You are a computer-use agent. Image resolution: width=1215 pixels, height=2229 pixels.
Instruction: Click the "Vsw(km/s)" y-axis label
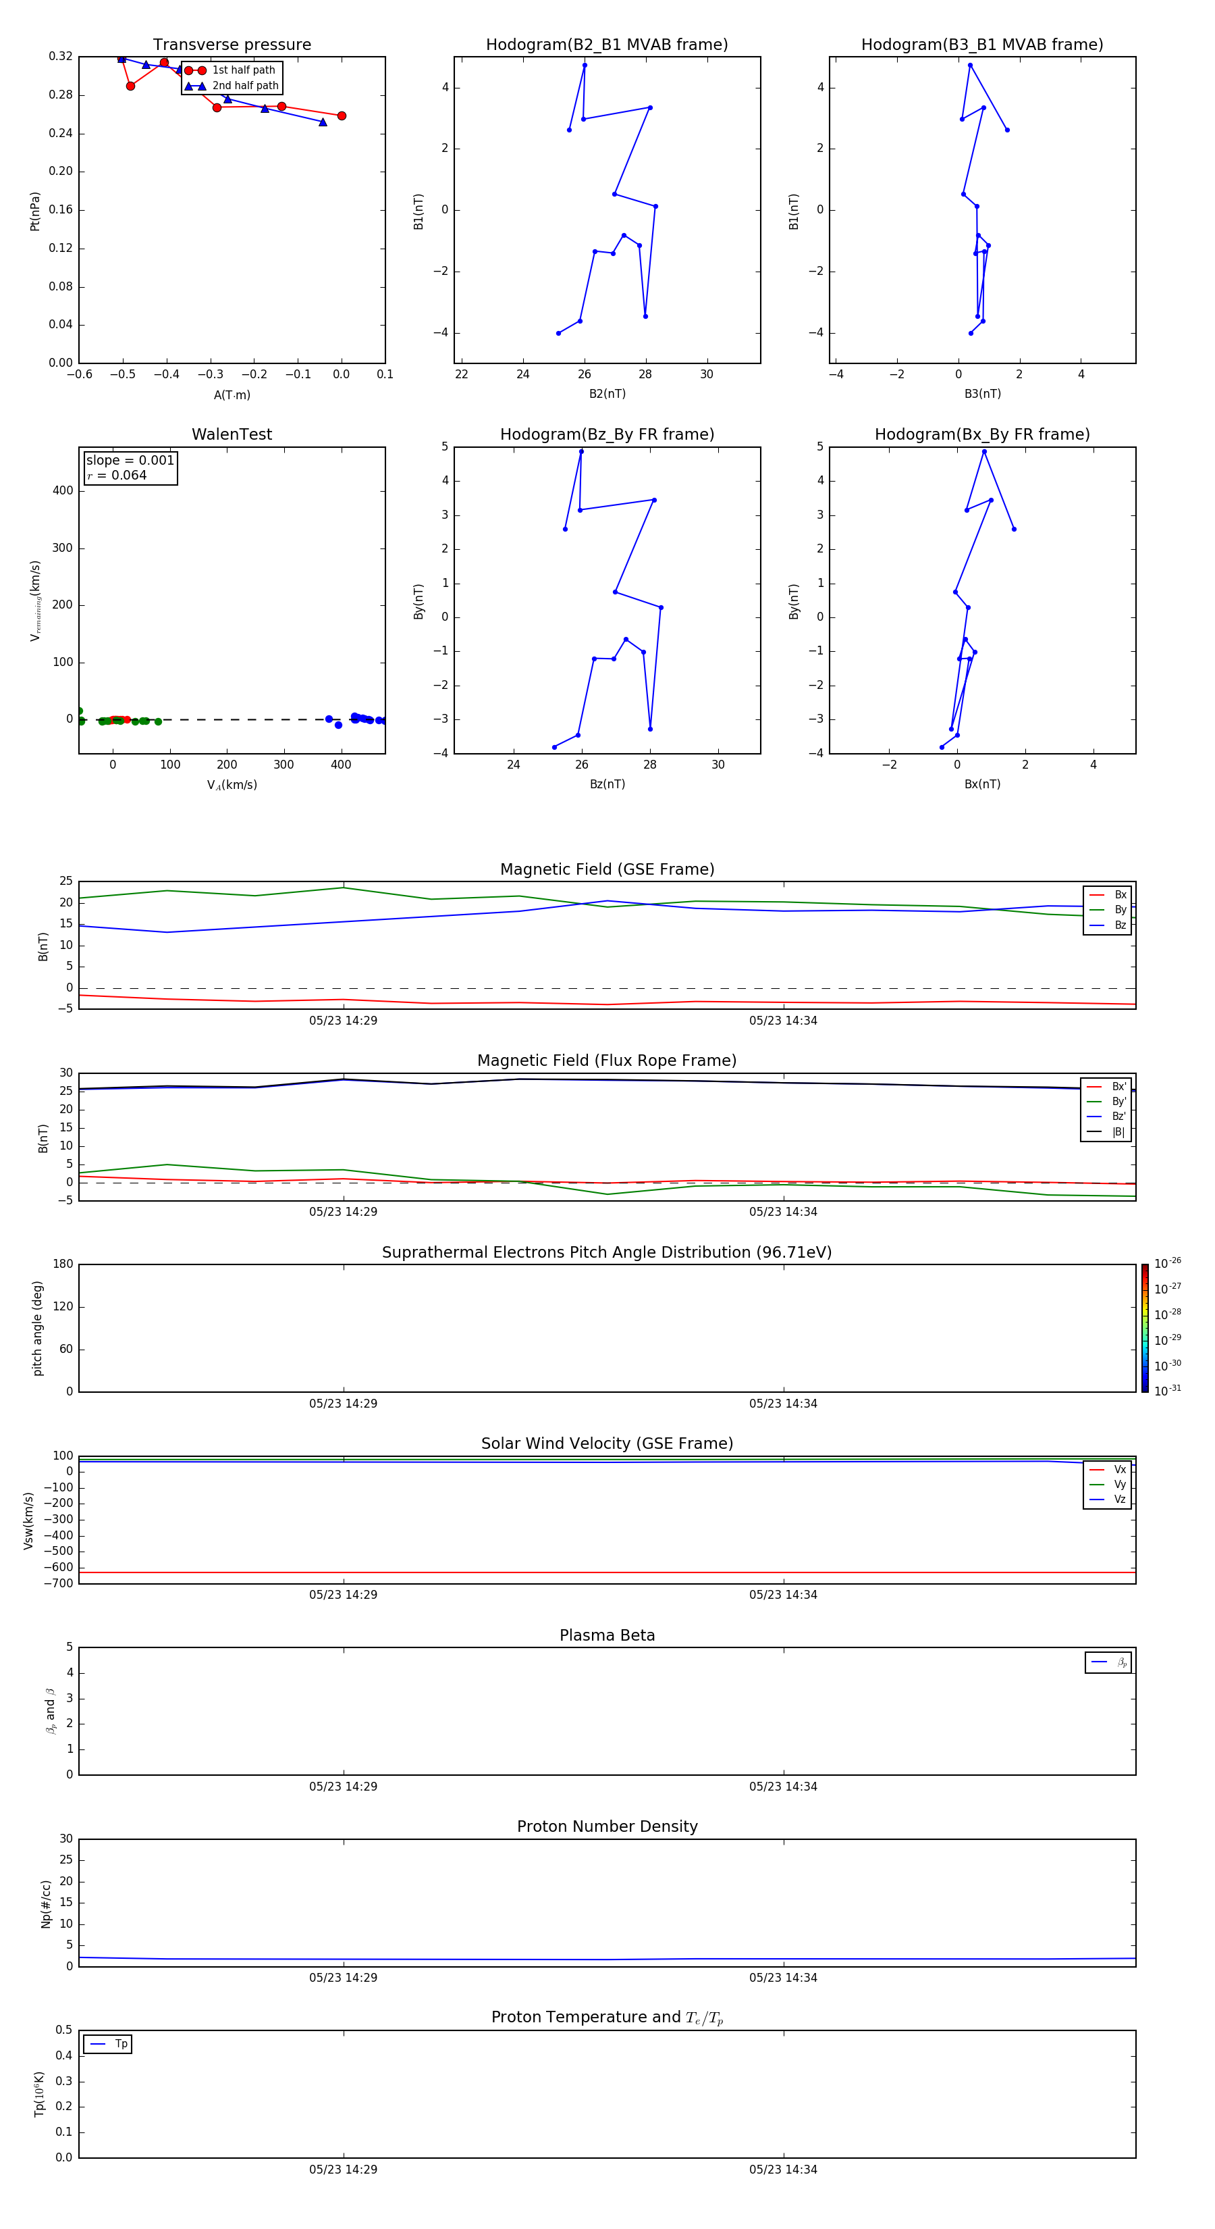coord(28,1520)
